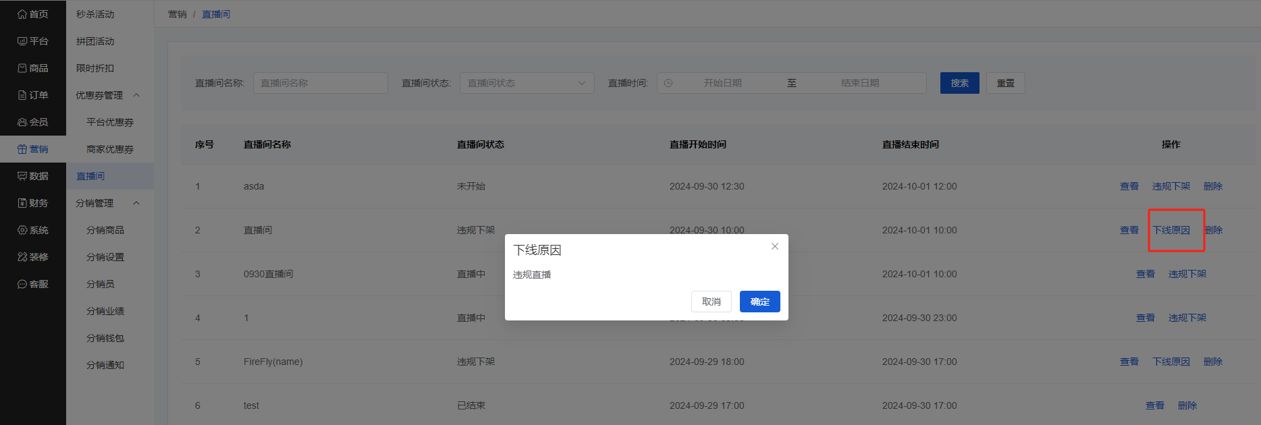Click 查看 for FireFly(name) row

click(x=1129, y=362)
